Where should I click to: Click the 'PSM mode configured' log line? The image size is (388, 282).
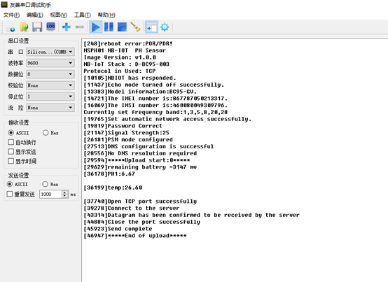click(128, 140)
